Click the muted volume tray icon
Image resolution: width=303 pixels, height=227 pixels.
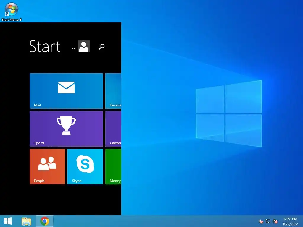point(261,221)
